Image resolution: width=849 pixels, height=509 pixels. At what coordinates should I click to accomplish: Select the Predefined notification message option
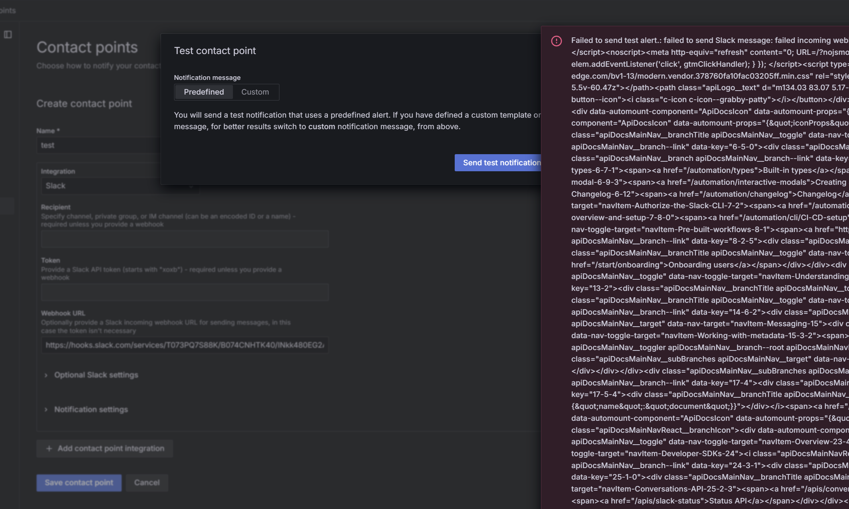point(204,92)
